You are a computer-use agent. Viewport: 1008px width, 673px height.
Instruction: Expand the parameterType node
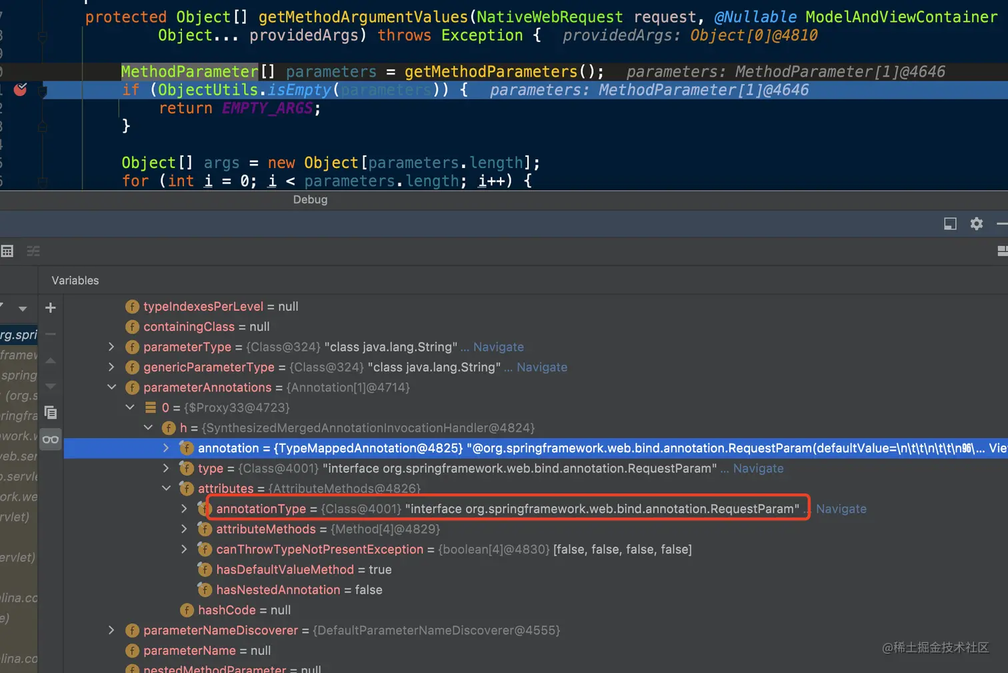click(x=111, y=347)
